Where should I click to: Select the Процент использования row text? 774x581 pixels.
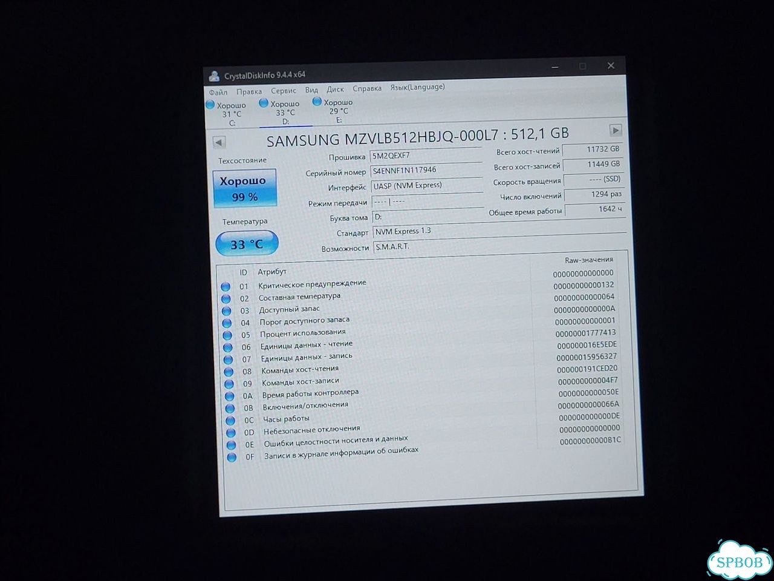tap(303, 333)
